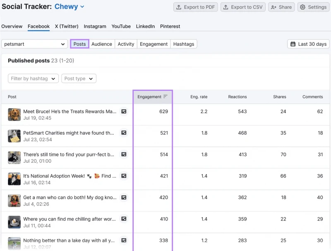The width and height of the screenshot is (331, 251).
Task: Open the Share dialog
Action: click(281, 7)
